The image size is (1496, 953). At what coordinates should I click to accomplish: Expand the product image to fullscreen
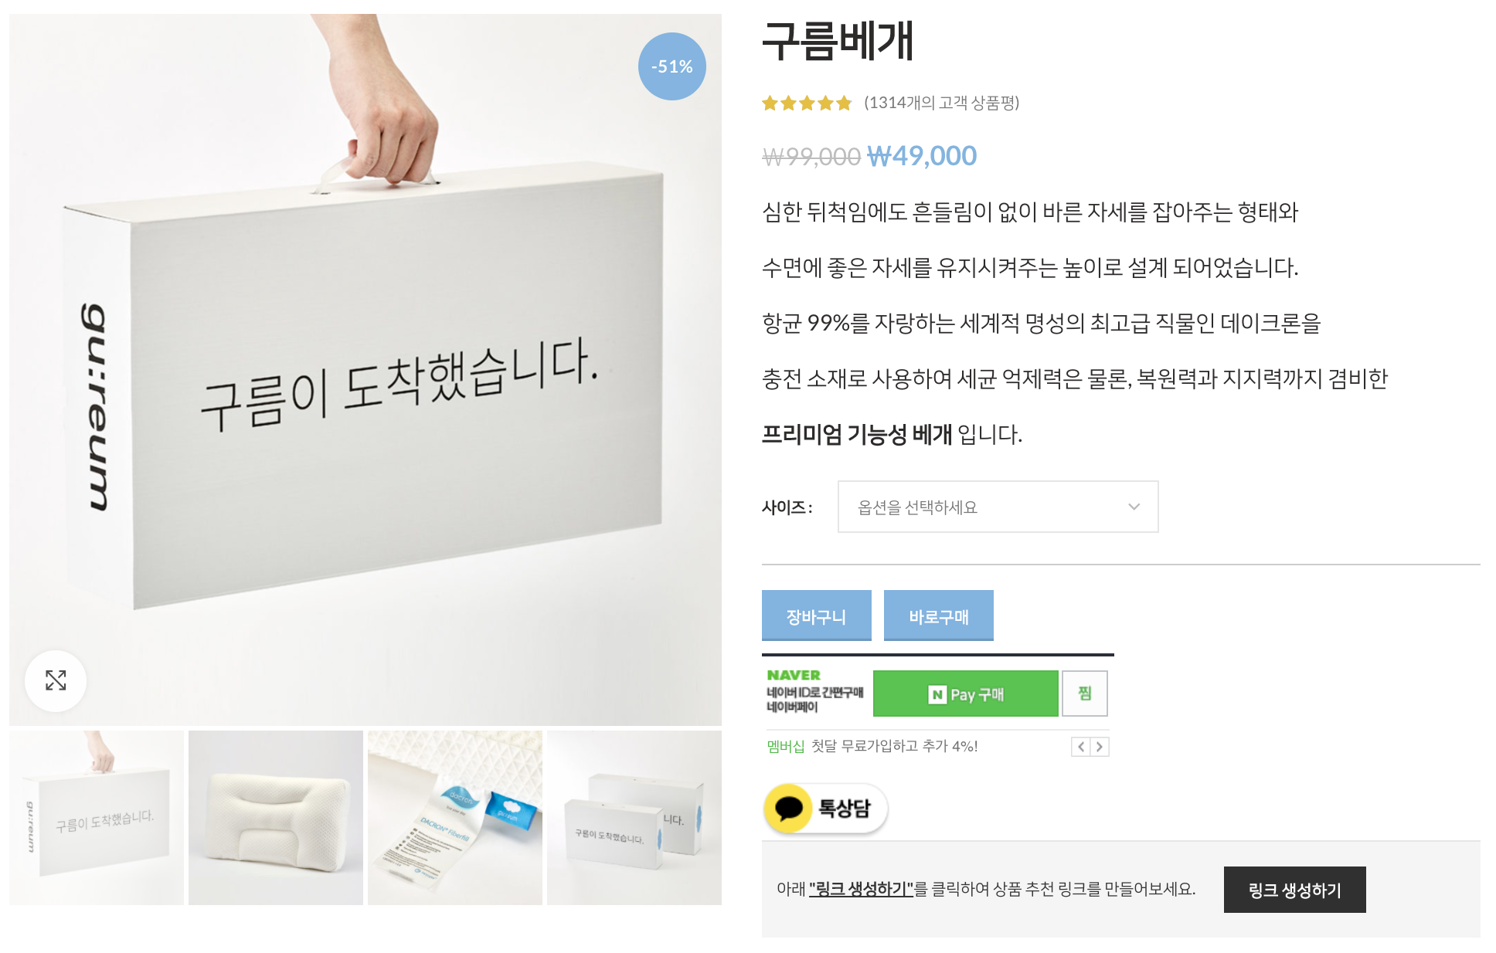point(56,680)
